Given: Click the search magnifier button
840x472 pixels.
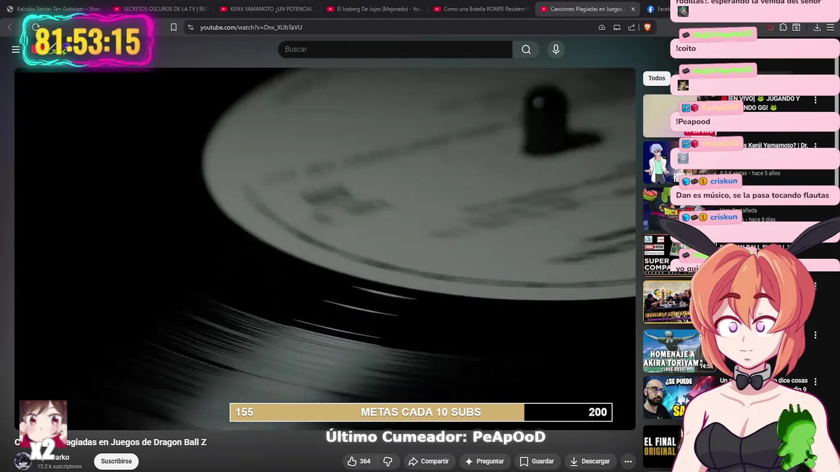Looking at the screenshot, I should click(526, 49).
